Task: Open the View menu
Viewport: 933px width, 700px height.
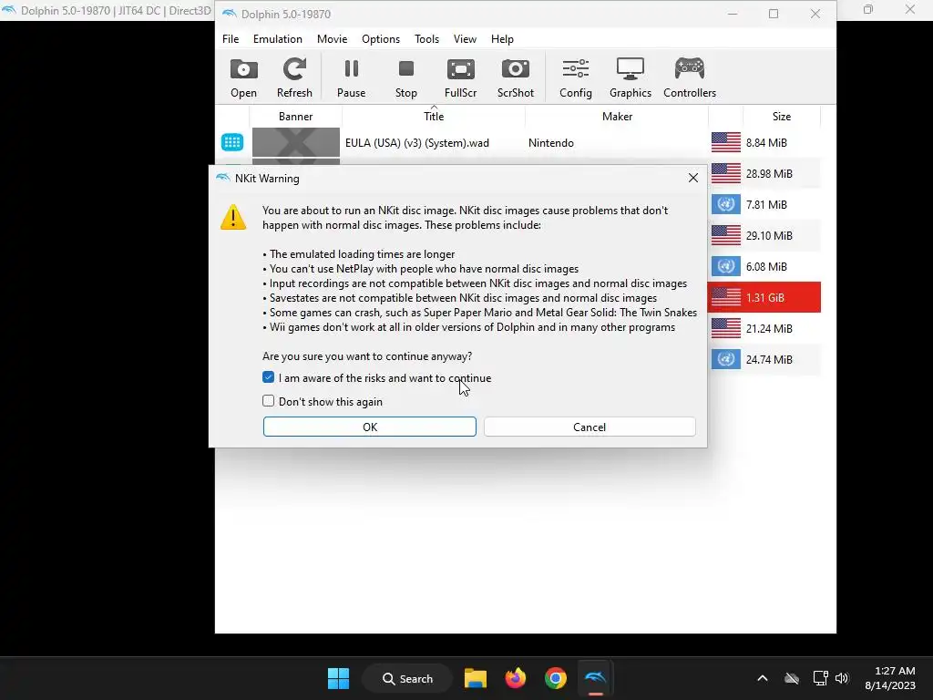Action: click(x=465, y=38)
